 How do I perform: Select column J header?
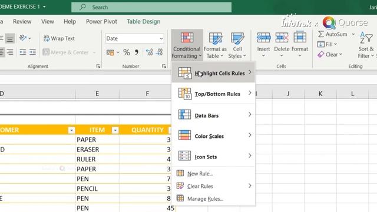288,94
